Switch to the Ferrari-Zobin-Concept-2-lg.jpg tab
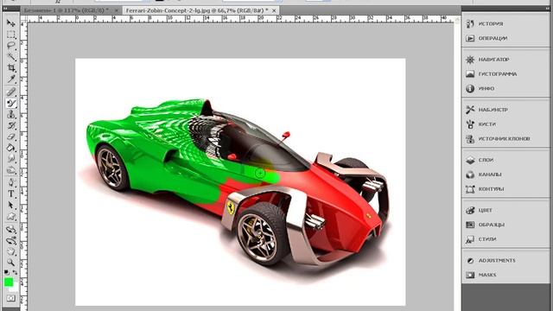553x311 pixels. [x=197, y=10]
